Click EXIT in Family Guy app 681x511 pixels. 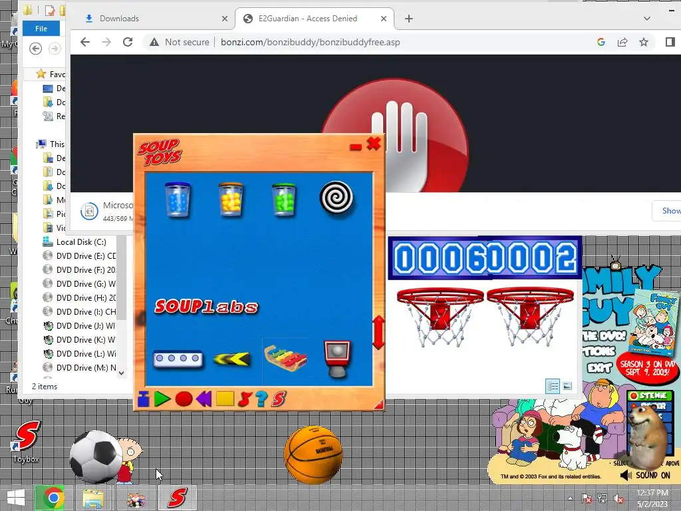(599, 368)
